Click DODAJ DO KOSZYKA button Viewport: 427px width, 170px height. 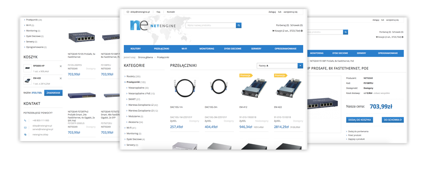click(x=360, y=119)
